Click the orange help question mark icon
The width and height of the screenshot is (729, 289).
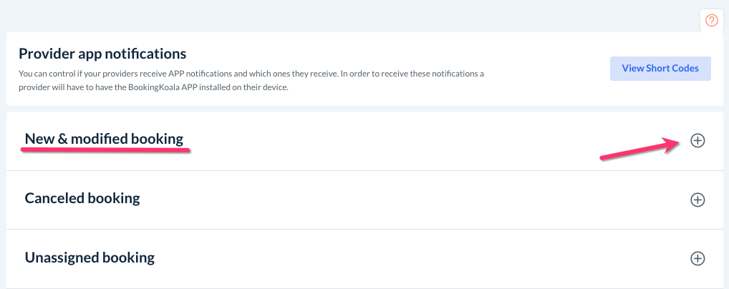coord(711,20)
